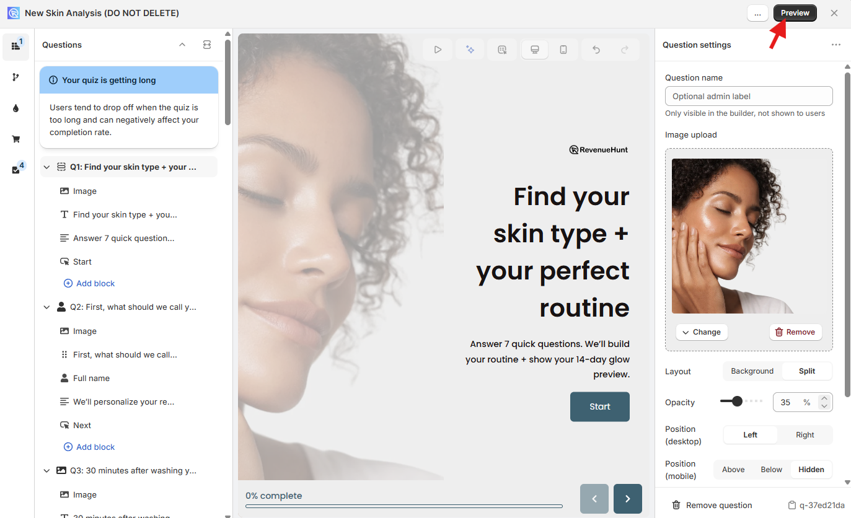Collapse Q2 'First, what should we call' question
Image resolution: width=851 pixels, height=518 pixels.
pyautogui.click(x=46, y=307)
